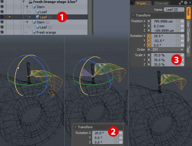Toggle the orange keyframe circle for Rotation Z
The width and height of the screenshot is (192, 146).
pyautogui.click(x=149, y=45)
